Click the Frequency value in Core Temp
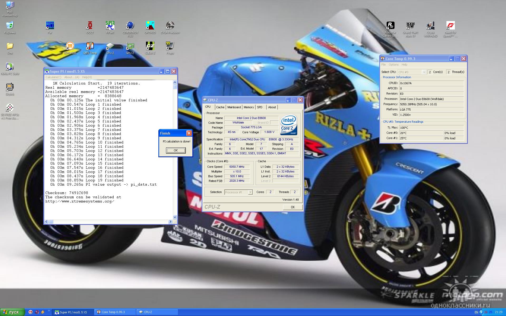Image resolution: width=506 pixels, height=316 pixels. [x=431, y=104]
